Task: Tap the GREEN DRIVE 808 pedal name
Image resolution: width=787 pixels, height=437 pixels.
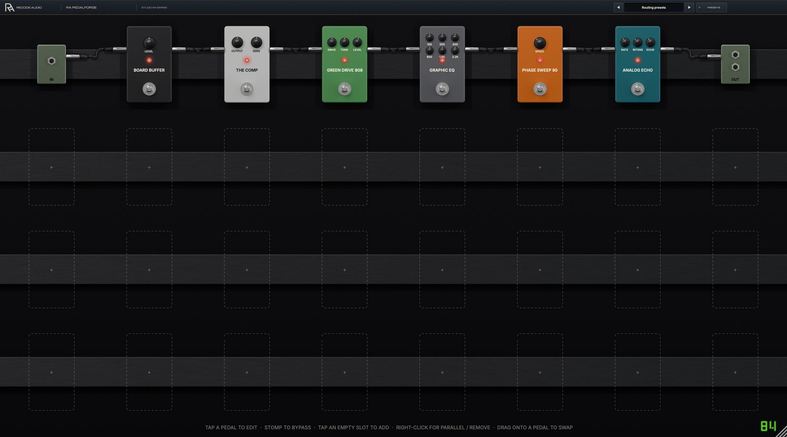Action: pyautogui.click(x=344, y=70)
